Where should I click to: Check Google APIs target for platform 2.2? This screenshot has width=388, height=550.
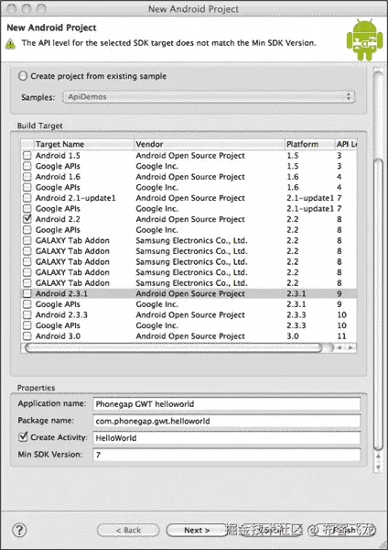[27, 230]
